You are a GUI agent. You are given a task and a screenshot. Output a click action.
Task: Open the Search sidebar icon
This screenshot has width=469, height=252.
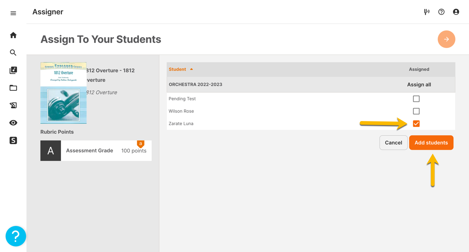[13, 53]
